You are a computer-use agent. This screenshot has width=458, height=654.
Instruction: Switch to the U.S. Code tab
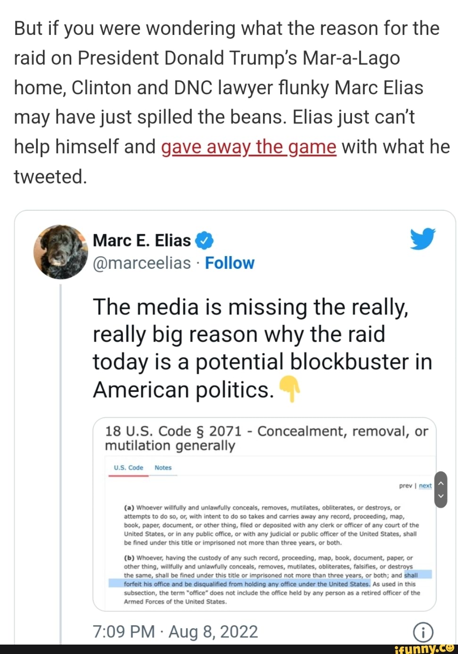coord(128,468)
